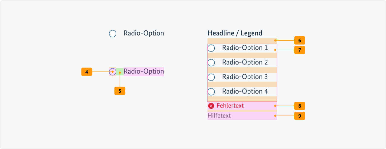Click the orange annotation marker 7
The image size is (386, 149).
[x=299, y=50]
